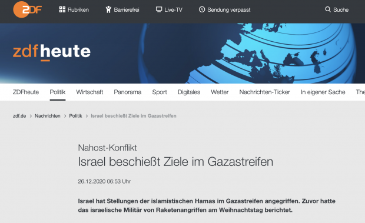
Task: Open In eigener Sache section
Action: pyautogui.click(x=323, y=92)
